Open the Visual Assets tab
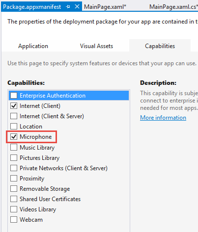Viewport: 198px width, 232px height. click(x=96, y=46)
